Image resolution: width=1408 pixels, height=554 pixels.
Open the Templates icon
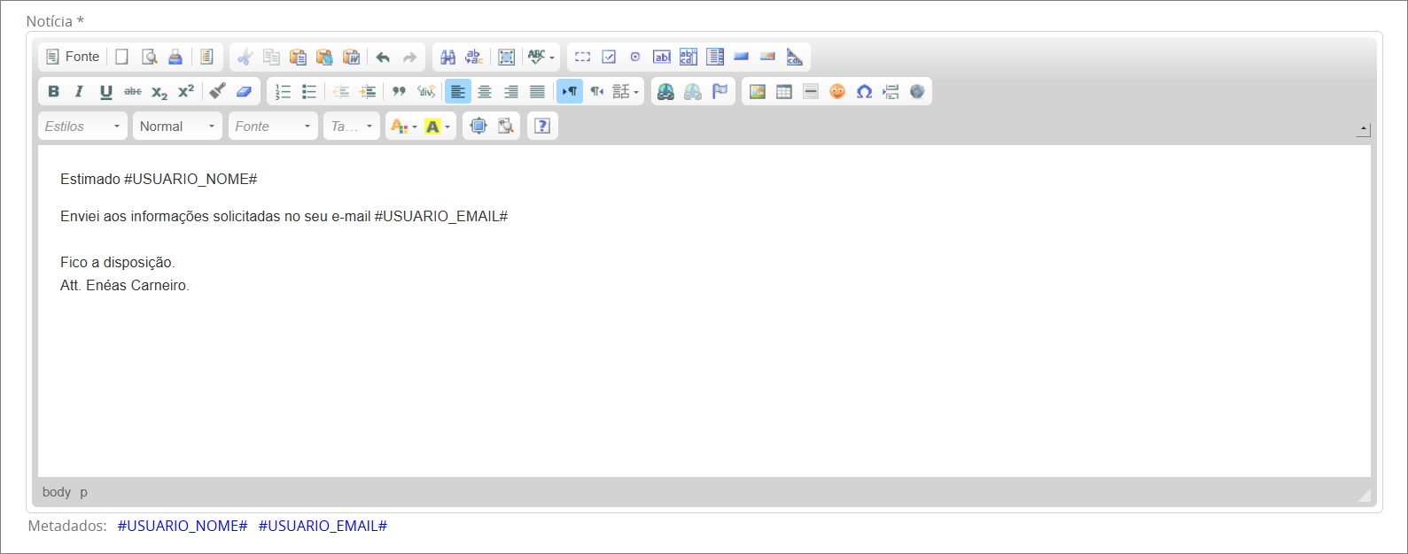206,57
